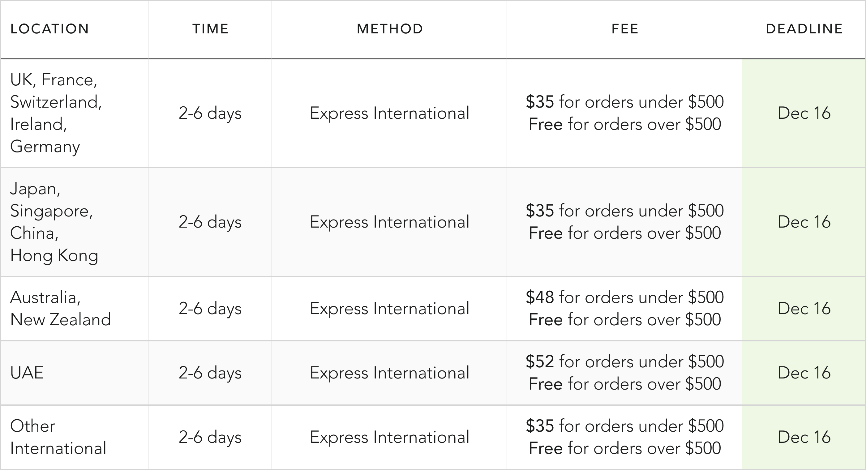This screenshot has width=866, height=470.
Task: Select the METHOD column header
Action: (389, 29)
